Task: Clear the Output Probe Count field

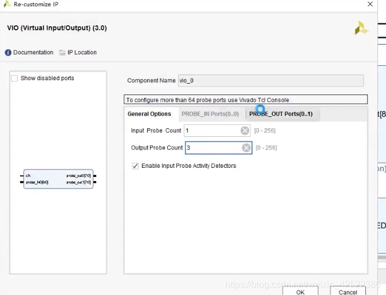Action: 246,148
